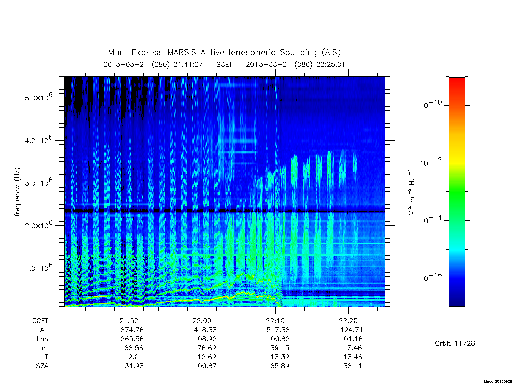This screenshot has height=384, width=513.
Task: Click the '3.0×10^6' frequency tick label
Action: pyautogui.click(x=38, y=182)
